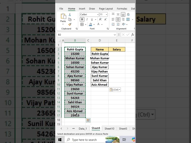
Task: Align text left in cell
Action: click(x=113, y=19)
